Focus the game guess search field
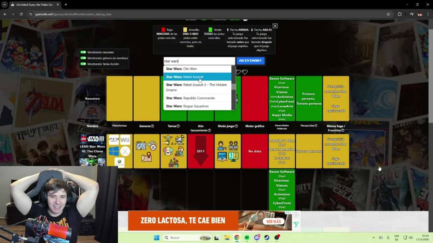The width and height of the screenshot is (433, 243). pyautogui.click(x=199, y=61)
